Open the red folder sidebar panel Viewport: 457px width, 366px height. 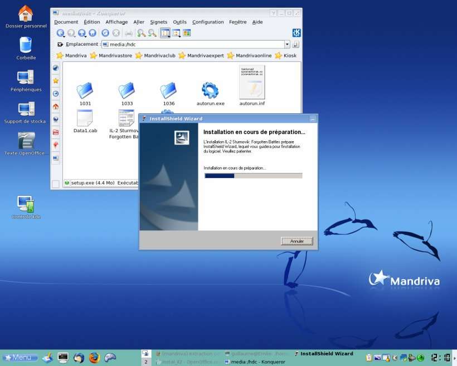point(56,132)
